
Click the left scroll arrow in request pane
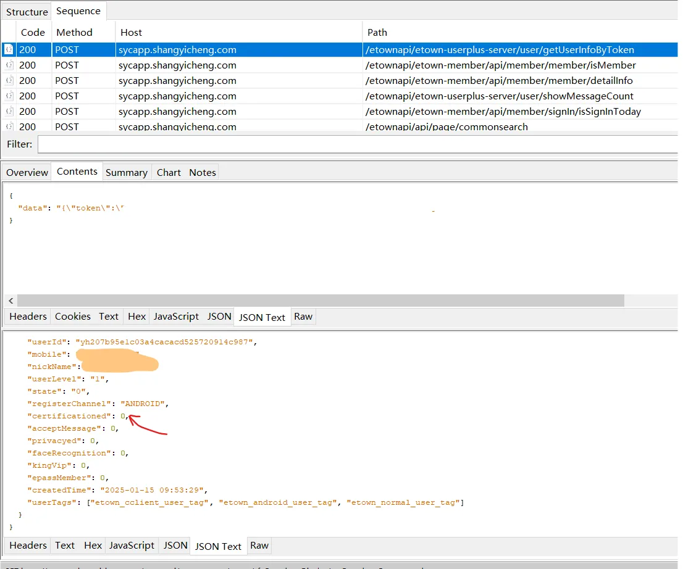[11, 301]
